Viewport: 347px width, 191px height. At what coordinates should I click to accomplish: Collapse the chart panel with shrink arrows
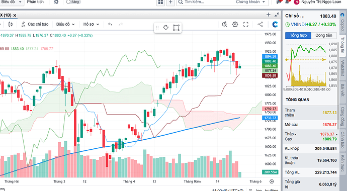[x=277, y=15]
